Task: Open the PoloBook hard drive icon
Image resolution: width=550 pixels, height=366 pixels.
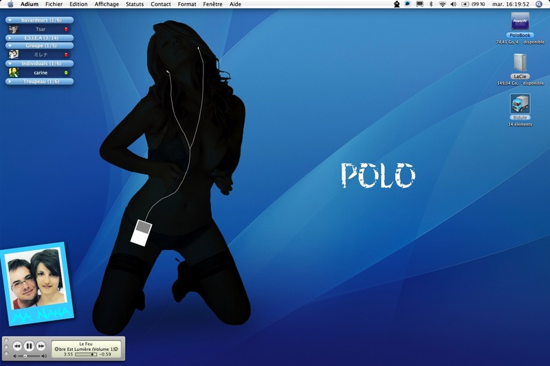Action: pos(520,22)
